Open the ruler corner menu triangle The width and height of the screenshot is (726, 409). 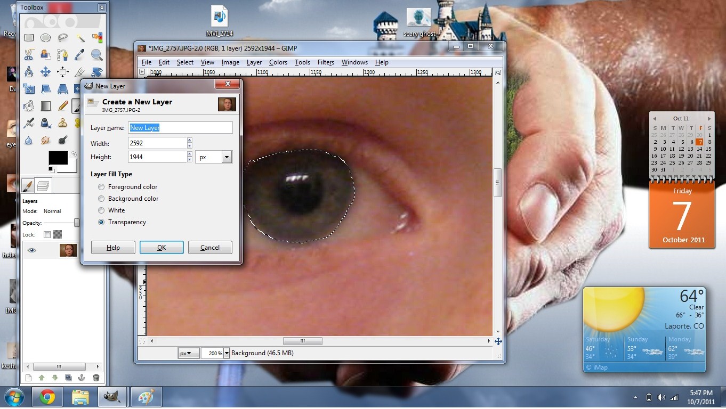tap(142, 72)
